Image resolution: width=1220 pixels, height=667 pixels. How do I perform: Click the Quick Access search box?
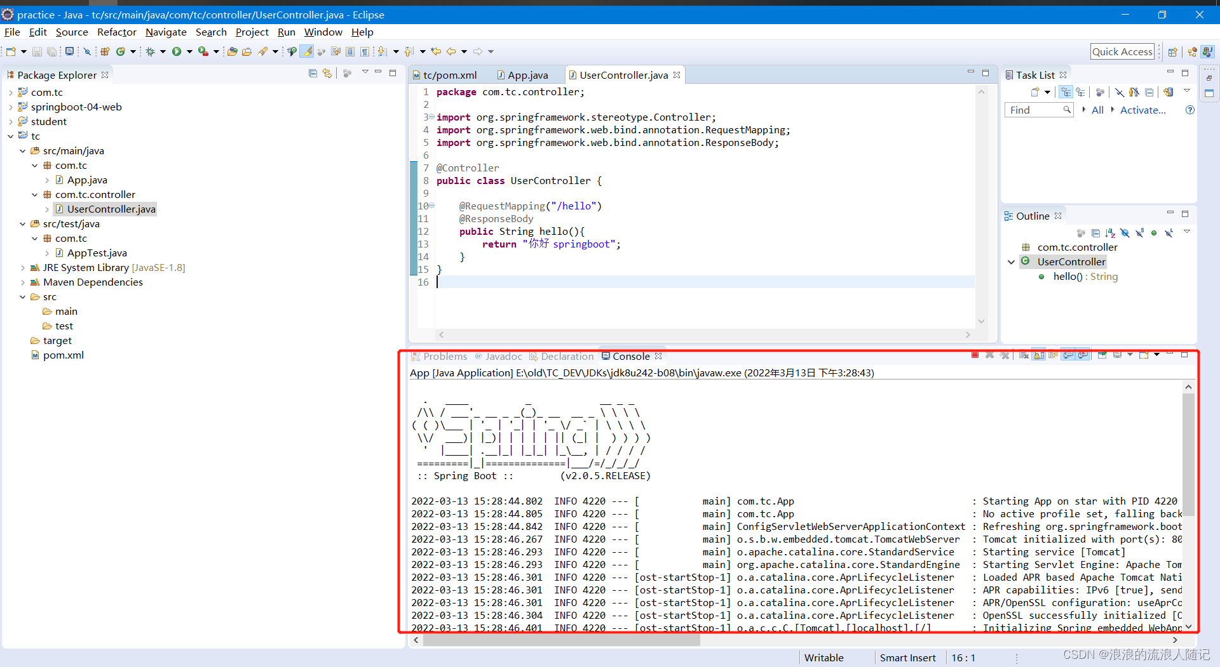[1122, 52]
